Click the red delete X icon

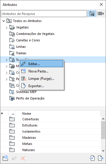pos(23,158)
